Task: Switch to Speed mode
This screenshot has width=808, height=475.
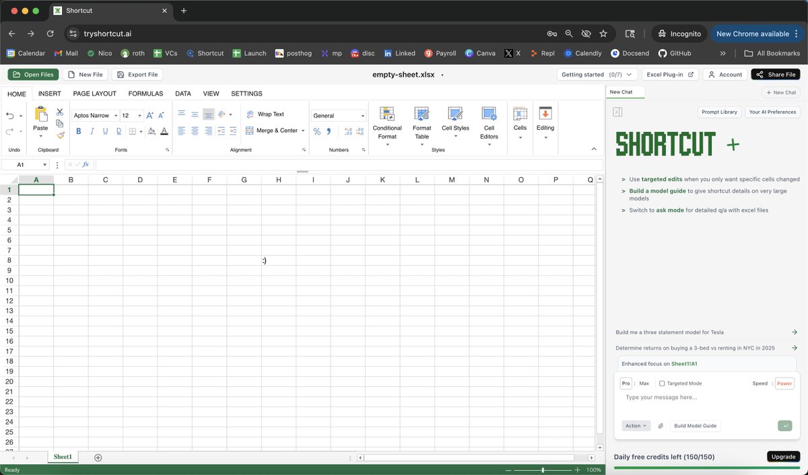Action: click(x=760, y=383)
